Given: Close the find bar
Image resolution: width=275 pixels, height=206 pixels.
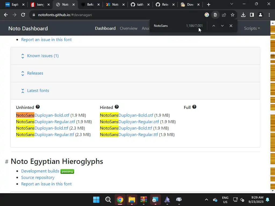Looking at the screenshot, I should [x=231, y=26].
